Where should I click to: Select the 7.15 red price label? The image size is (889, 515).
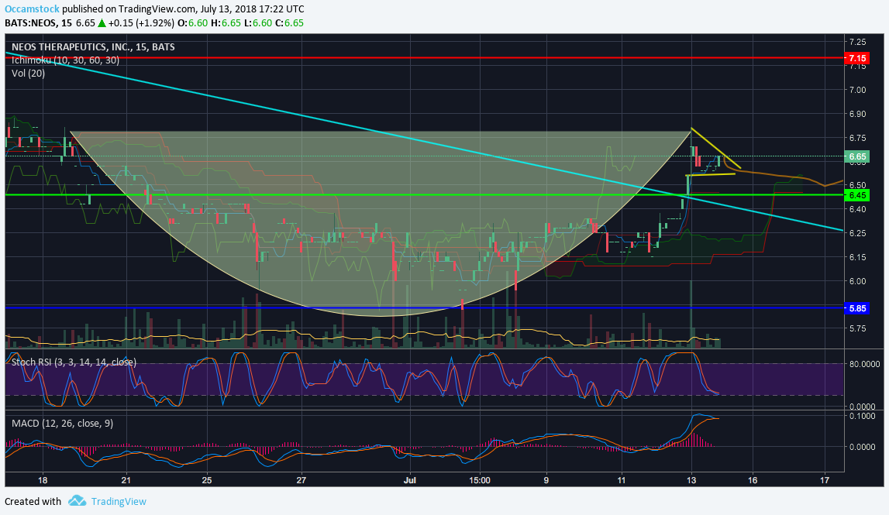pos(856,58)
